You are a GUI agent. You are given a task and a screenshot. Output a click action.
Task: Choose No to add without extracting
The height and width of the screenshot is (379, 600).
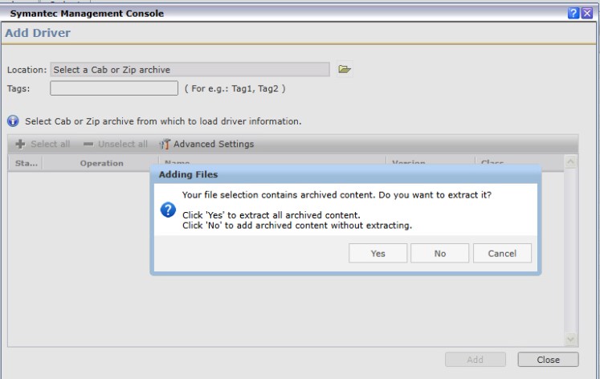439,253
